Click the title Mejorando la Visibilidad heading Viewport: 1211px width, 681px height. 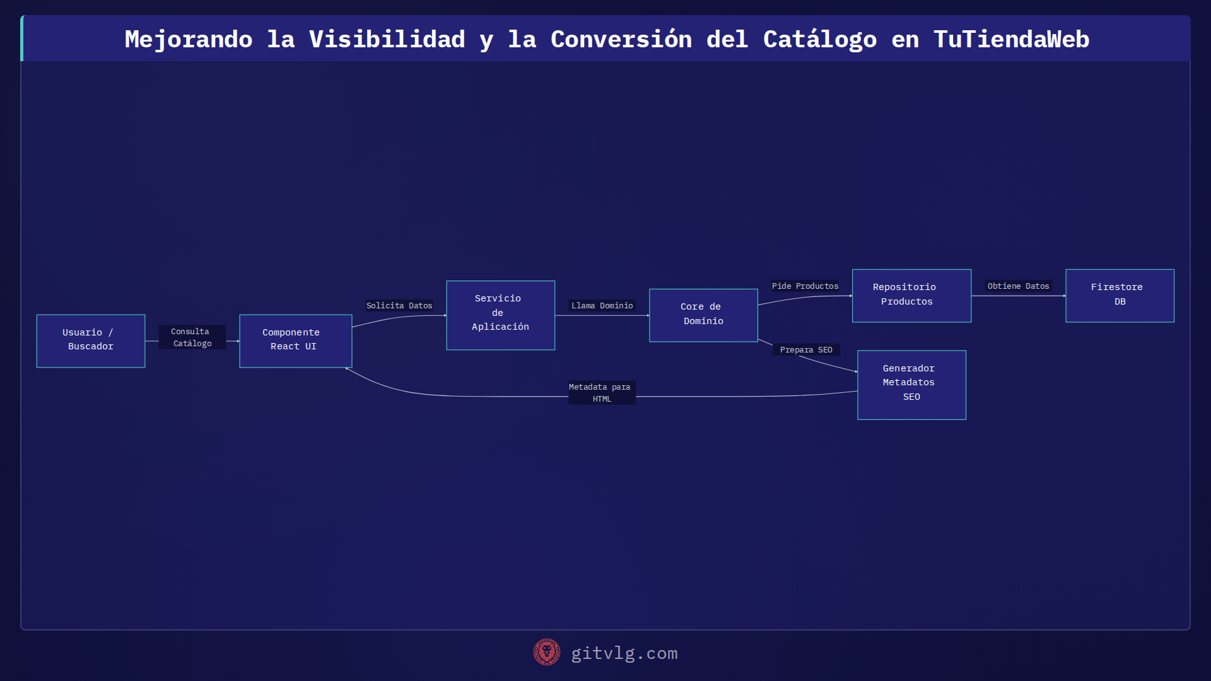607,39
